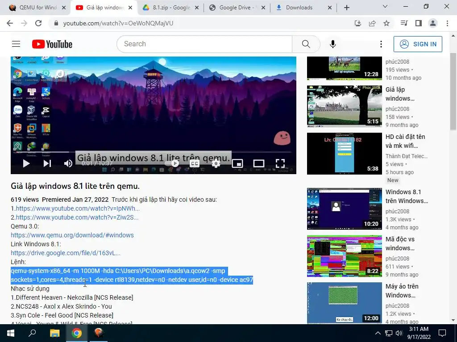
Task: Click the YouTube search magnifier button
Action: 306,44
